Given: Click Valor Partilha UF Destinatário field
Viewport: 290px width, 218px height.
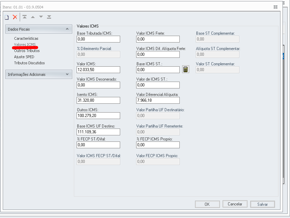Looking at the screenshot, I should pos(158,116).
